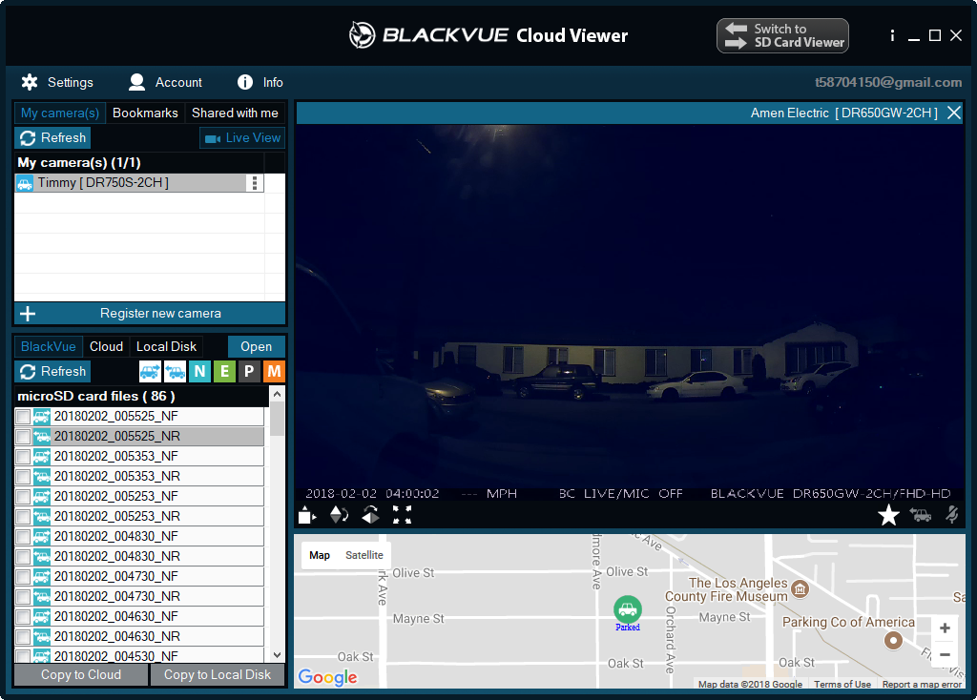This screenshot has width=977, height=700.
Task: Toggle the E event recordings filter
Action: click(x=224, y=372)
